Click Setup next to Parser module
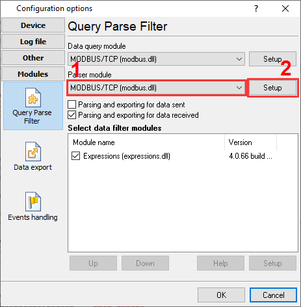Viewport: 301px width, 307px height. pyautogui.click(x=272, y=88)
